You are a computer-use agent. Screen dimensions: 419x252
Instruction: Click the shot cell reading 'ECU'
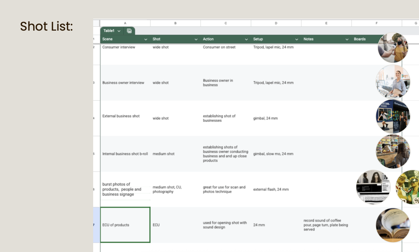point(175,225)
